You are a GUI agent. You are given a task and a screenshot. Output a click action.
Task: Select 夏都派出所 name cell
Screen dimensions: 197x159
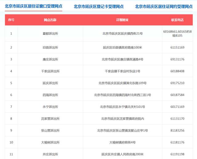(50, 34)
